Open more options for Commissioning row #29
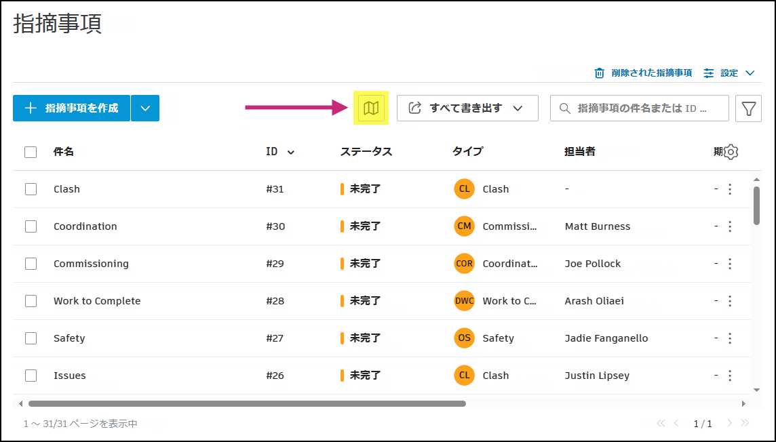This screenshot has height=442, width=776. pos(730,264)
